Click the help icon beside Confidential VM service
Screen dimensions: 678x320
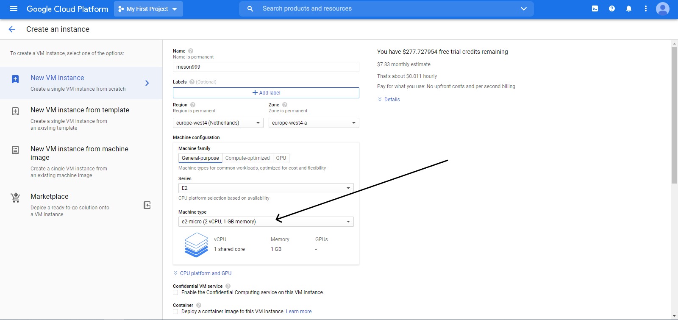coord(228,286)
